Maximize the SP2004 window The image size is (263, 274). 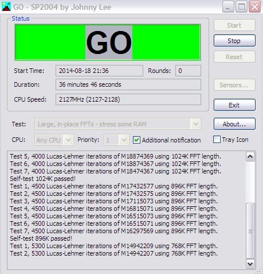pyautogui.click(x=241, y=7)
